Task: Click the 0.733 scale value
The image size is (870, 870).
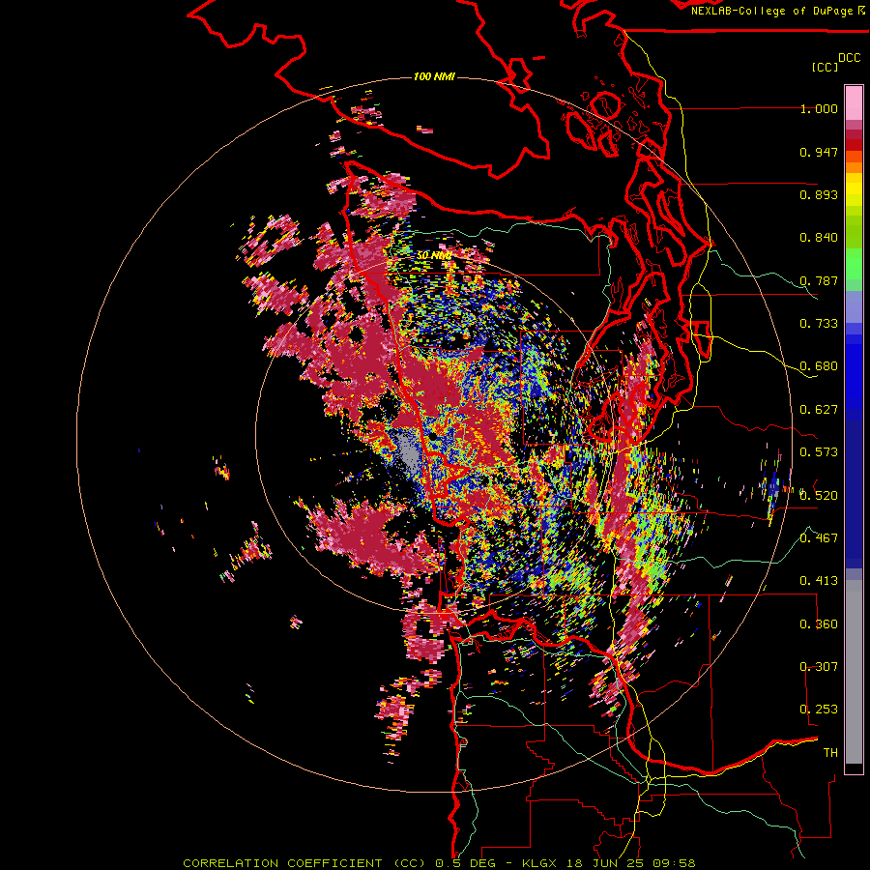Action: coord(819,324)
